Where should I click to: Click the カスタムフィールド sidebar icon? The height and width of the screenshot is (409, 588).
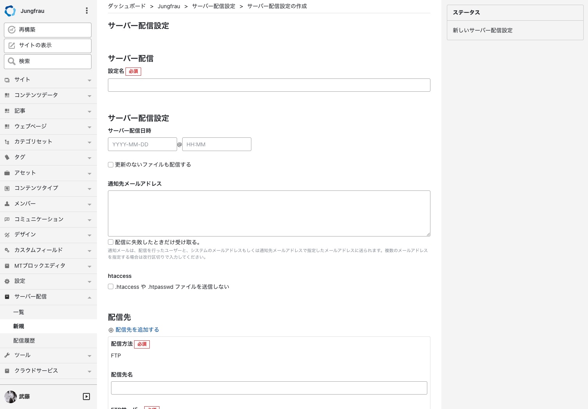[7, 250]
